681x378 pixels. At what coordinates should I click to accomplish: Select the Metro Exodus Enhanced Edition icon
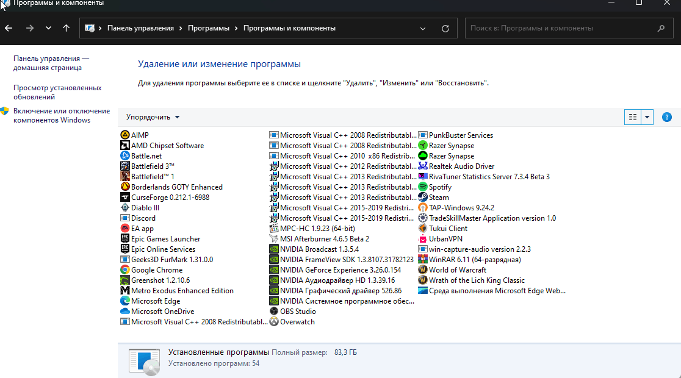pos(124,290)
